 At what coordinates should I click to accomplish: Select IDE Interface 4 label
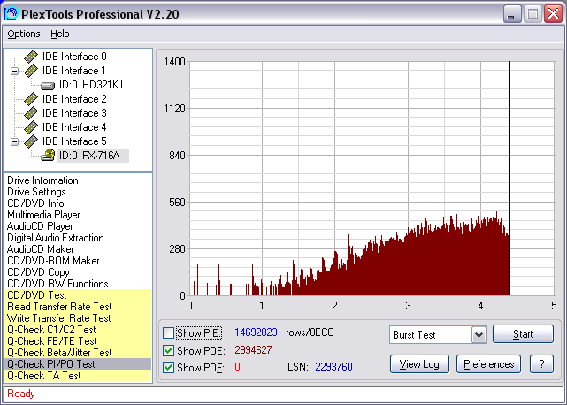(x=74, y=127)
